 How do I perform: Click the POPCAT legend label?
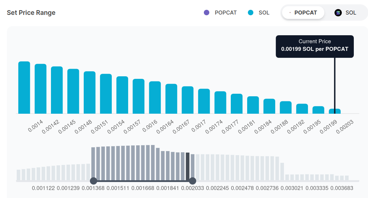[226, 13]
